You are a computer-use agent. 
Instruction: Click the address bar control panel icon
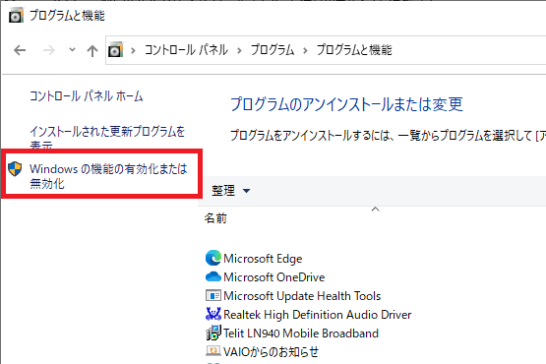click(116, 50)
